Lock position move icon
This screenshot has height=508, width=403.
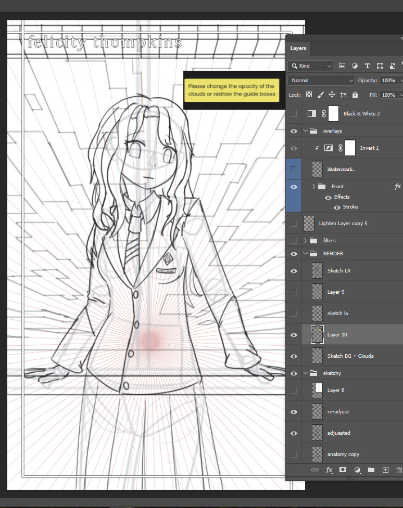(x=332, y=95)
